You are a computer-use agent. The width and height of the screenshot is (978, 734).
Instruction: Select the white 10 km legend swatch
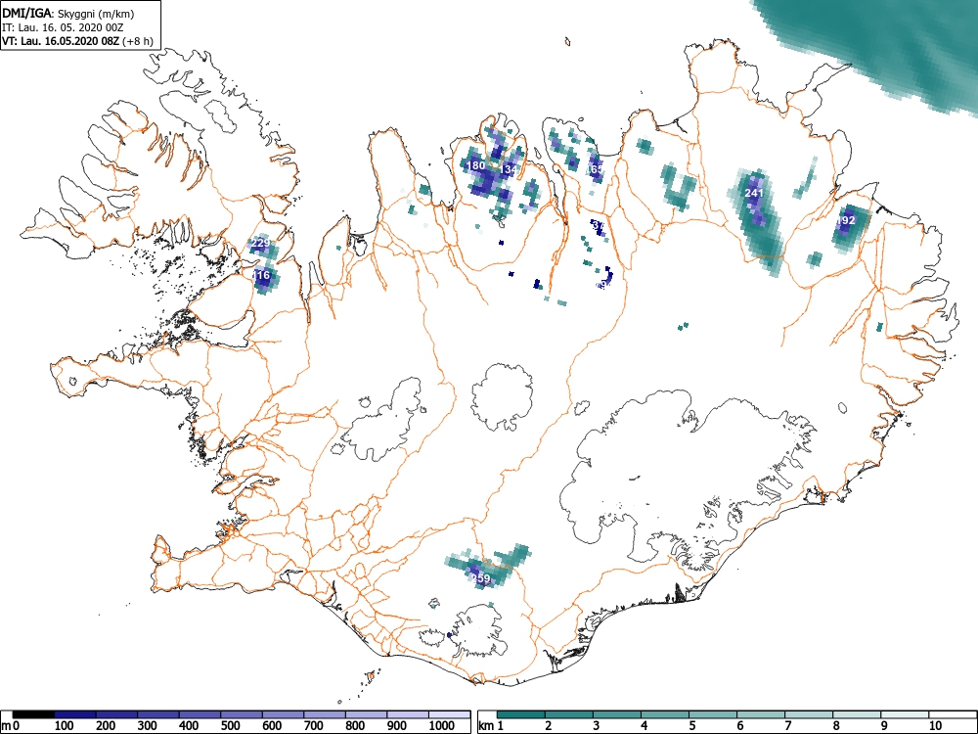tap(953, 714)
